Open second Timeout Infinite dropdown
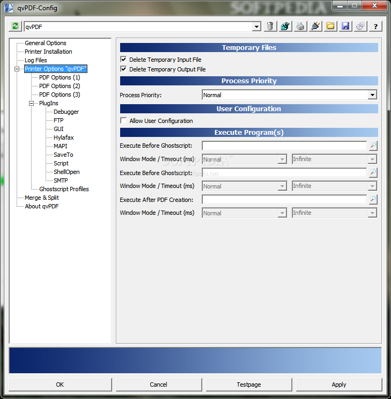Screen dimensions: 391x399 [372, 186]
